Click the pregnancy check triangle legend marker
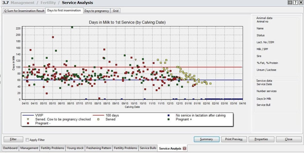 28,119
